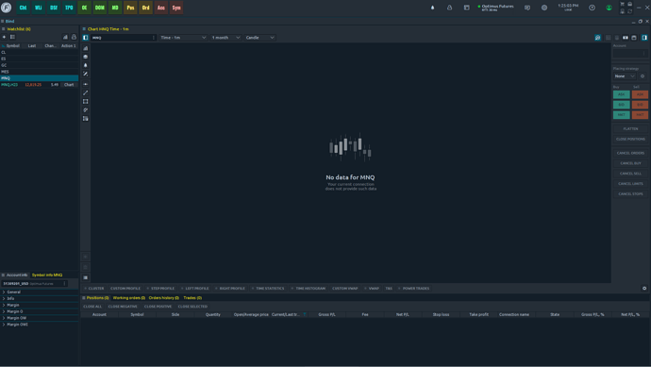Select the Positions tab
The height and width of the screenshot is (367, 651).
[97, 298]
